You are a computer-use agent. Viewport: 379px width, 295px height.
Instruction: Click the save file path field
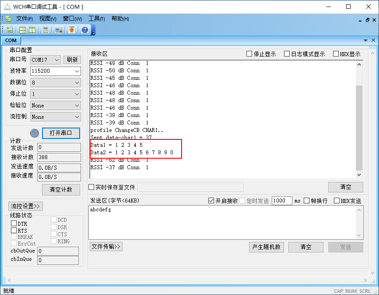click(190, 187)
